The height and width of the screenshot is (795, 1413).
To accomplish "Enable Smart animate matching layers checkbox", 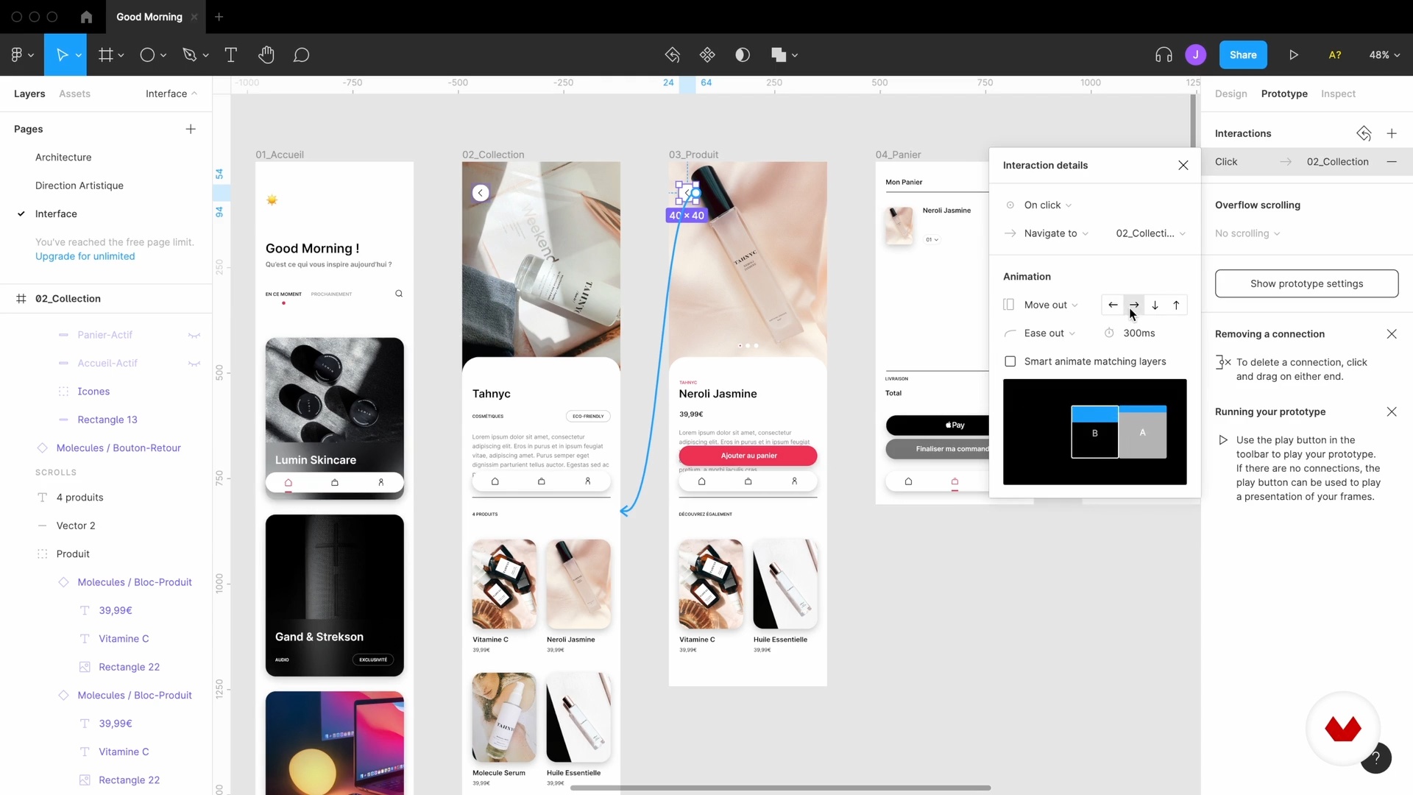I will (1010, 361).
